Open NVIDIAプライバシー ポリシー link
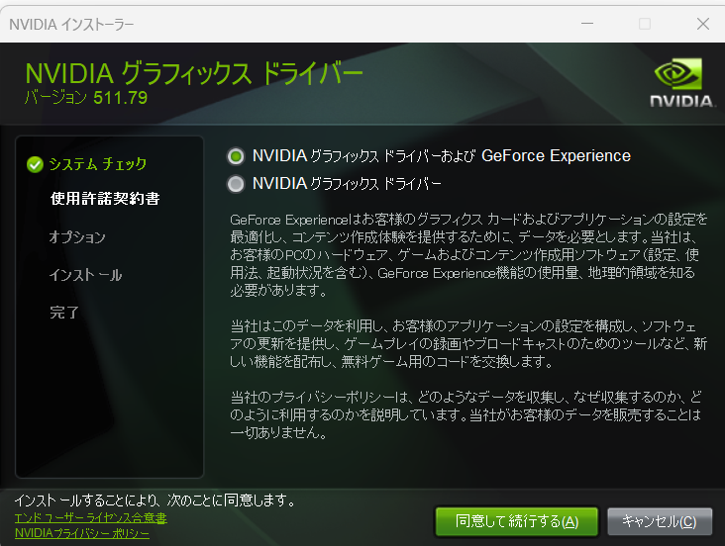 (x=82, y=533)
